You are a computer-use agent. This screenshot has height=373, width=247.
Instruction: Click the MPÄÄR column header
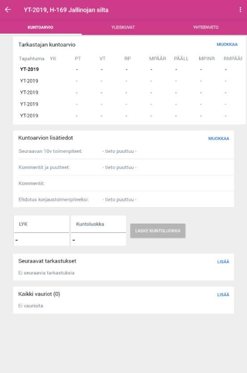coord(157,58)
